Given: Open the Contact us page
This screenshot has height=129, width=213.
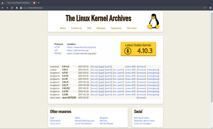Looking at the screenshot, I should (76, 28).
